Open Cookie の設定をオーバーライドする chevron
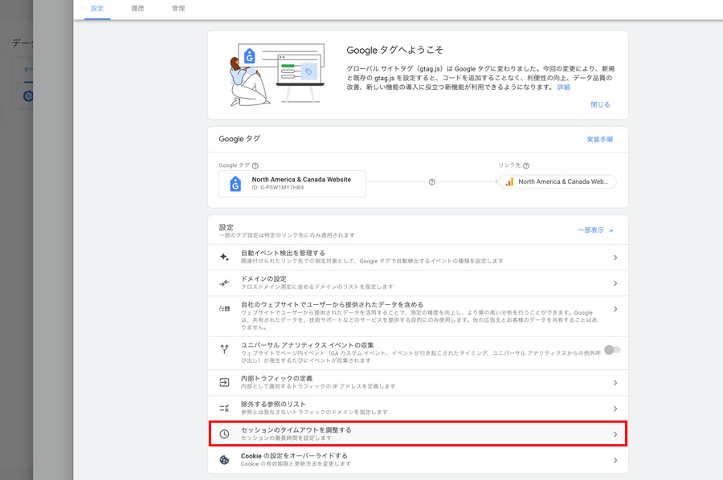This screenshot has height=480, width=723. coord(615,460)
